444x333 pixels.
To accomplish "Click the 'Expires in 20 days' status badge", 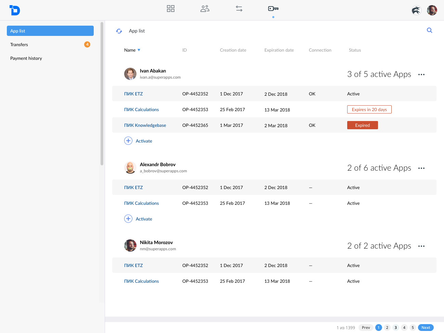I will click(369, 109).
